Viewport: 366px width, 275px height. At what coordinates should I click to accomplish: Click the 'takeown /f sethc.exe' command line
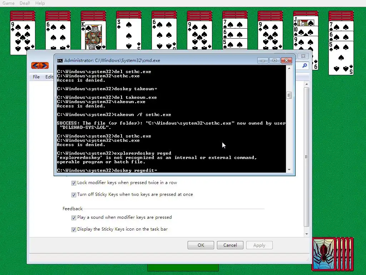click(x=114, y=115)
